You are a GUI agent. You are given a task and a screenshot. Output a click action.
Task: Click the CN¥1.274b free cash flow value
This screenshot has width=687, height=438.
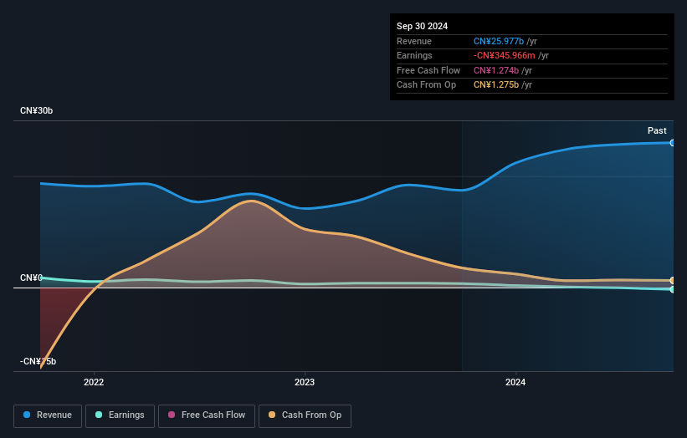[496, 70]
